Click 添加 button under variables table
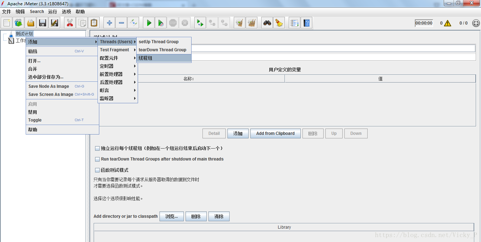The width and height of the screenshot is (481, 242). pos(238,133)
